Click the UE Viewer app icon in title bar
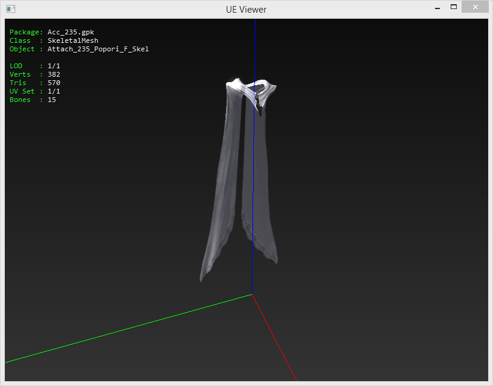The height and width of the screenshot is (386, 493). [x=11, y=9]
